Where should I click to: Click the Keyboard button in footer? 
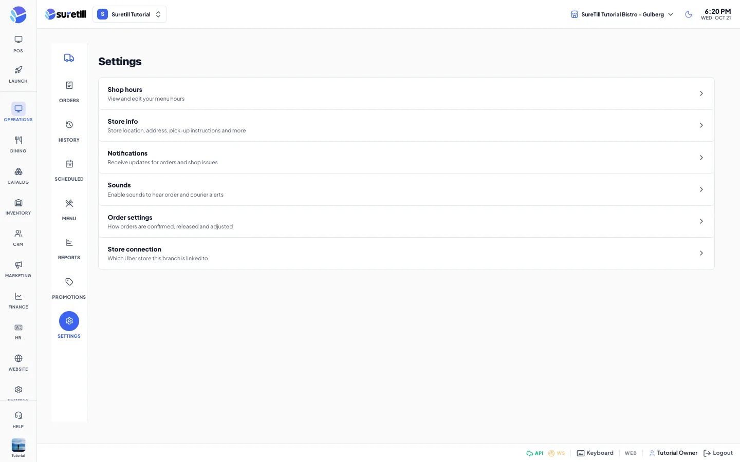[595, 453]
